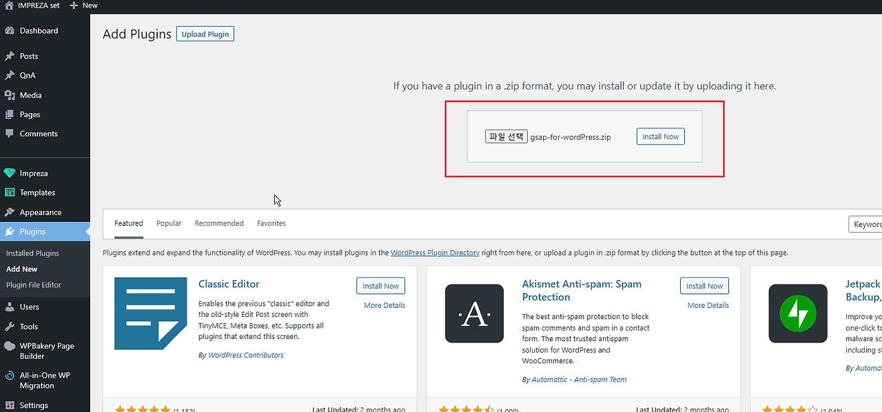Click the Plugins plug icon
The height and width of the screenshot is (412, 882).
[x=10, y=231]
